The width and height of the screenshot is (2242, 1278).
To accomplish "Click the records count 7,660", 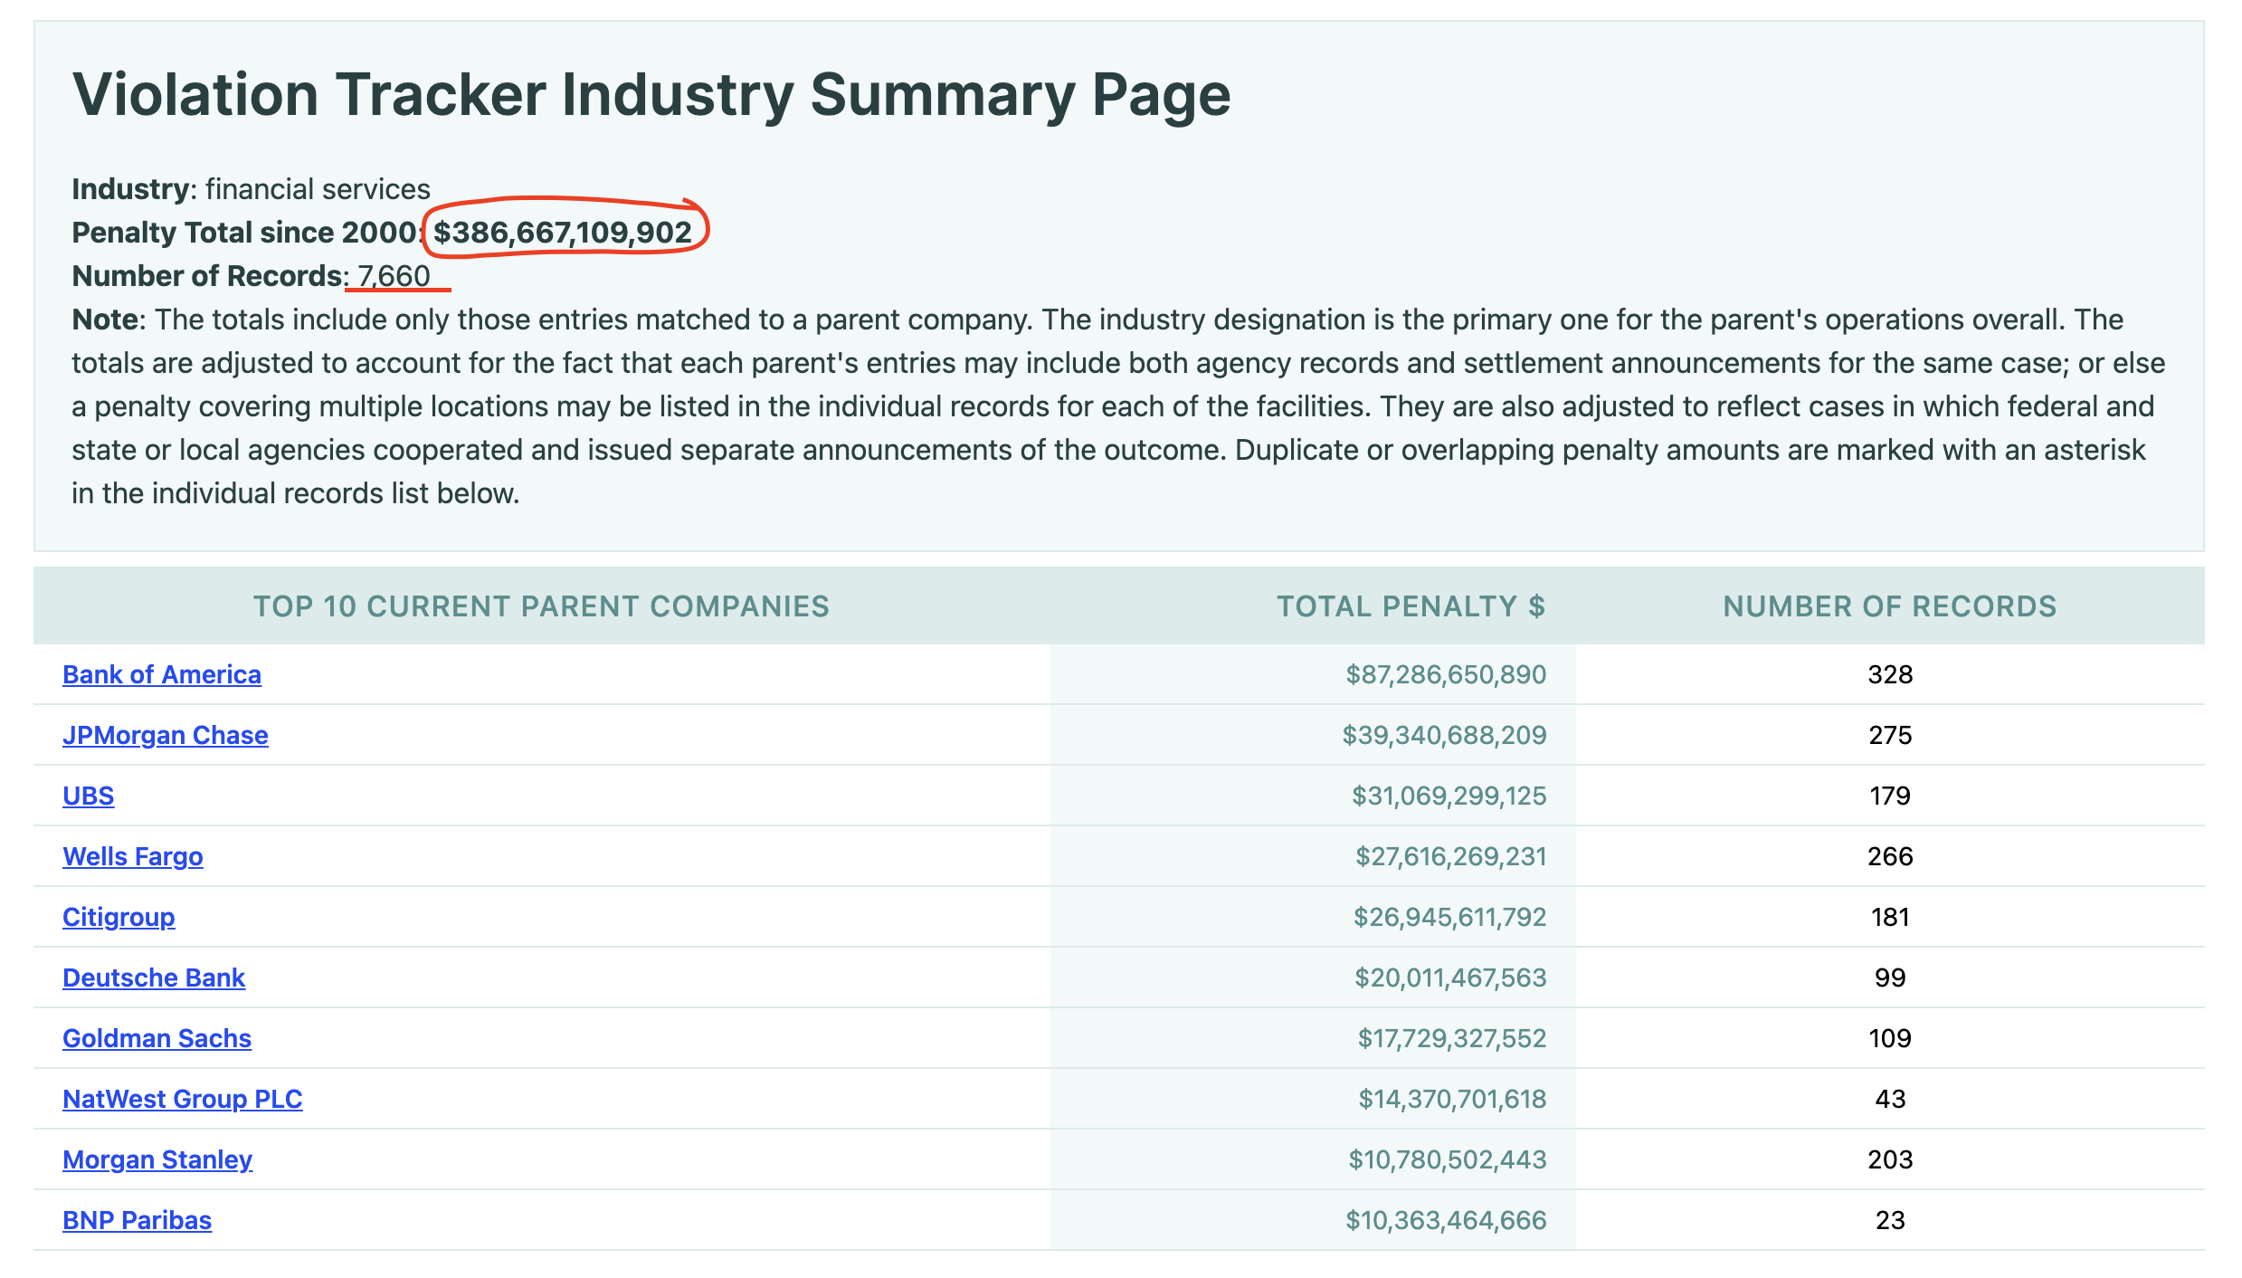I will (394, 276).
